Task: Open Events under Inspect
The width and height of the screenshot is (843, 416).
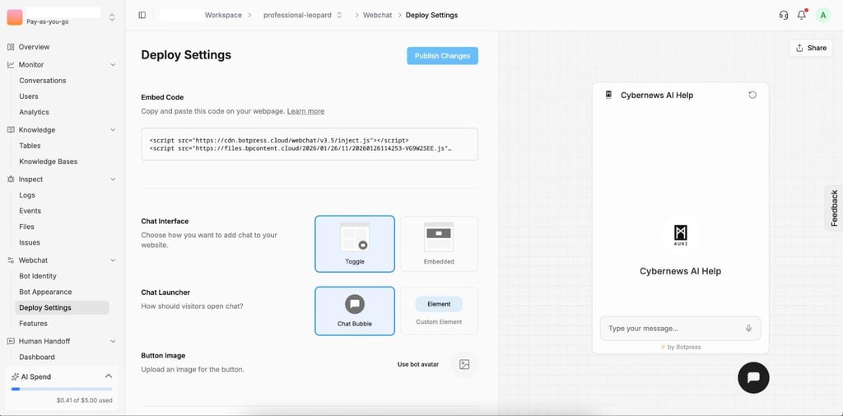Action: click(30, 211)
